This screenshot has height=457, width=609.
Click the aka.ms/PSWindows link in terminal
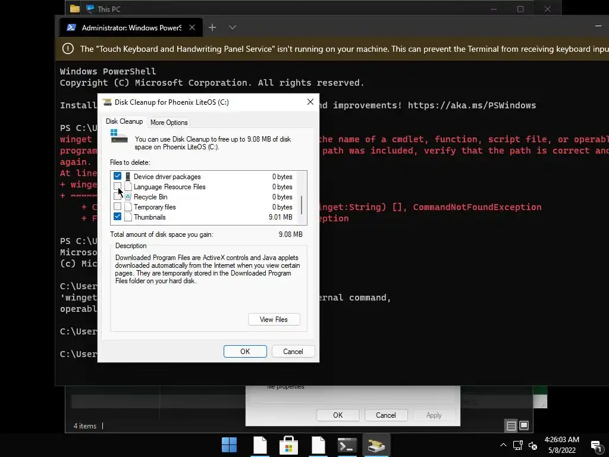[472, 105]
